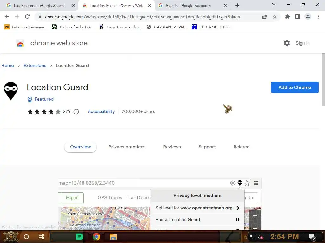Bookmark this page with the star icon
This screenshot has width=325, height=243.
pos(275,17)
